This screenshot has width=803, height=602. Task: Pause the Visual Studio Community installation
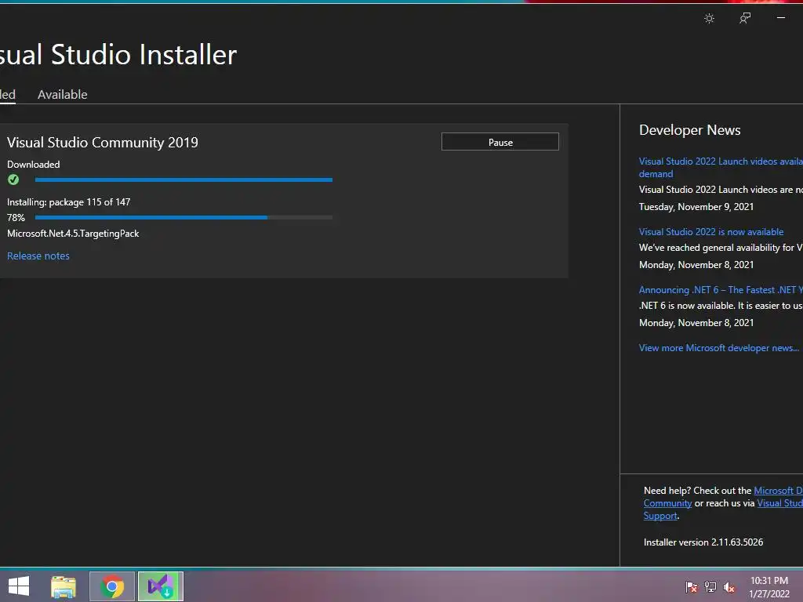click(500, 142)
